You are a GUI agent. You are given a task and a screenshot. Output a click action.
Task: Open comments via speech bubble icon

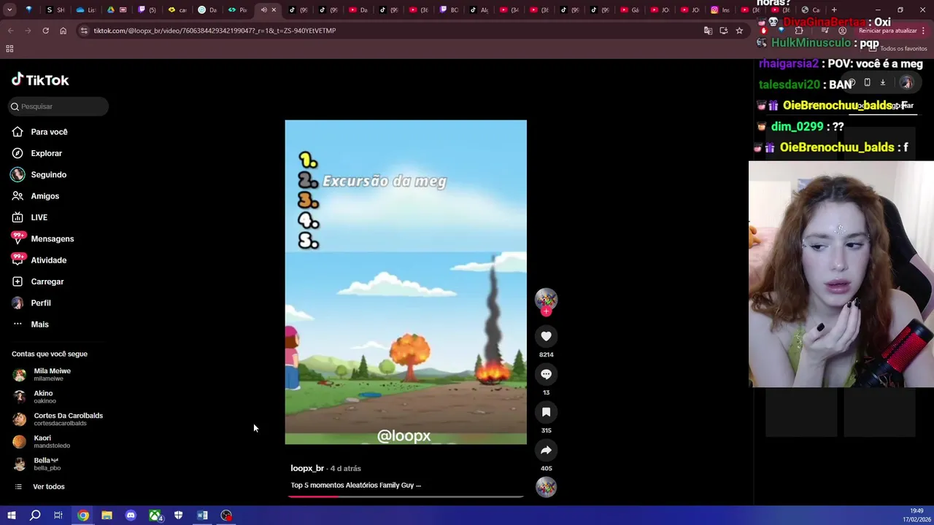click(546, 374)
